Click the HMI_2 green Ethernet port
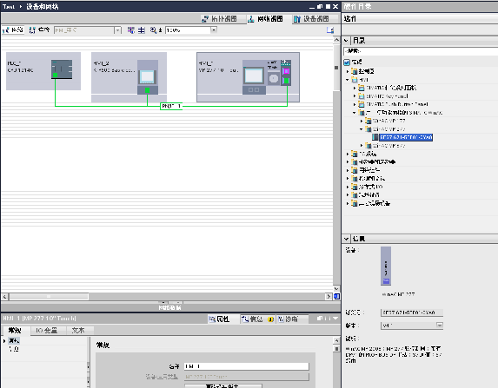498x388 pixels. [148, 90]
